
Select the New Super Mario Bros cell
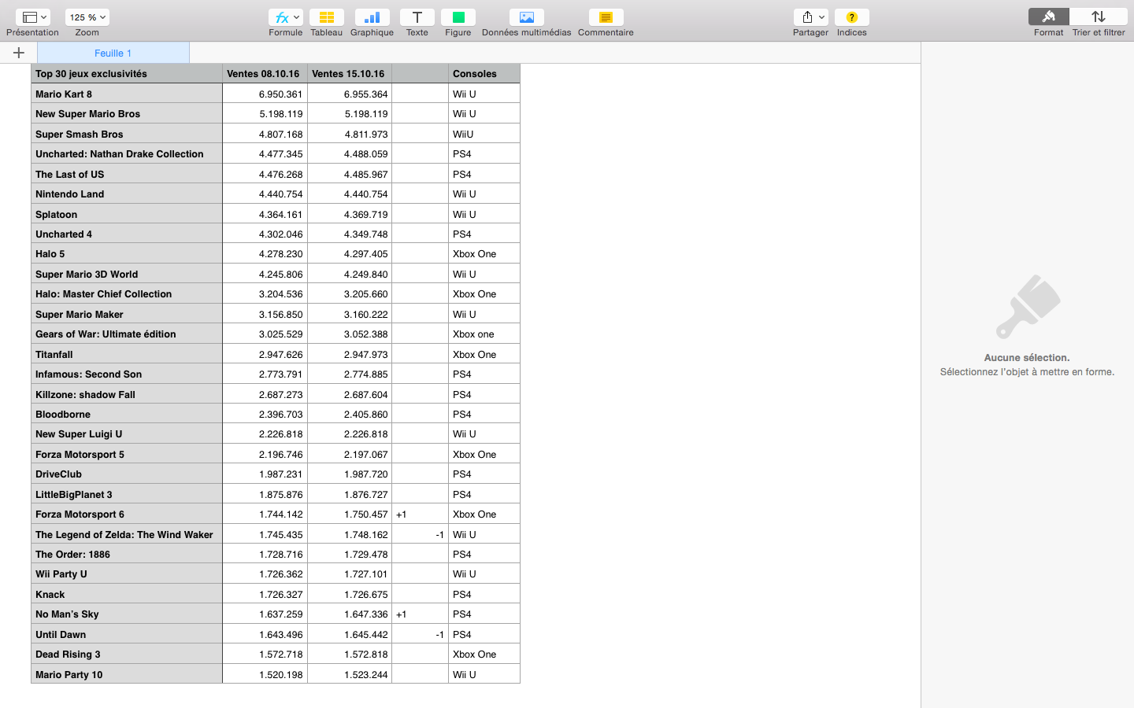click(127, 114)
